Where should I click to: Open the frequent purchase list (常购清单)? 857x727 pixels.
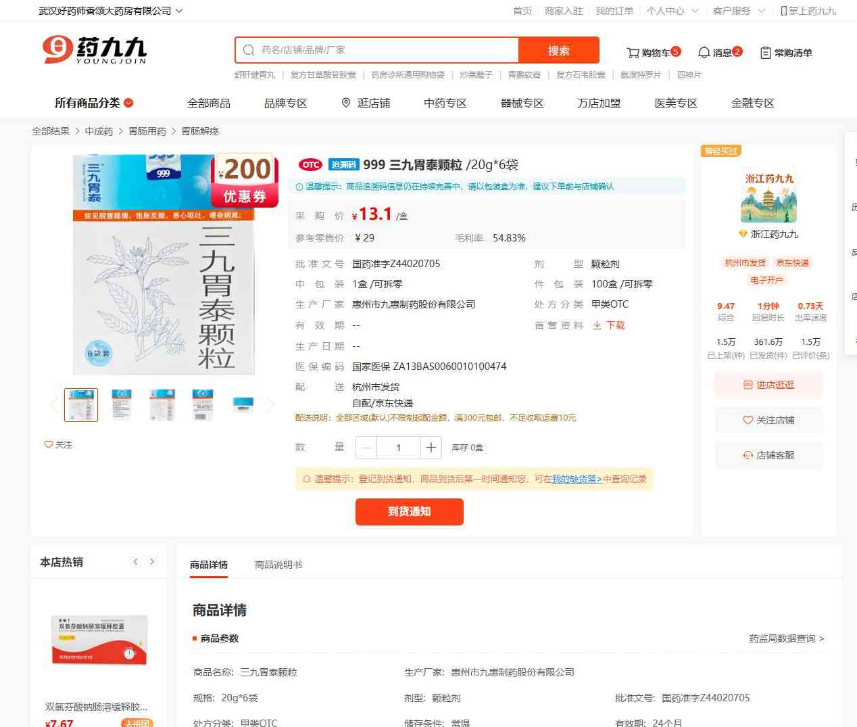[x=786, y=52]
